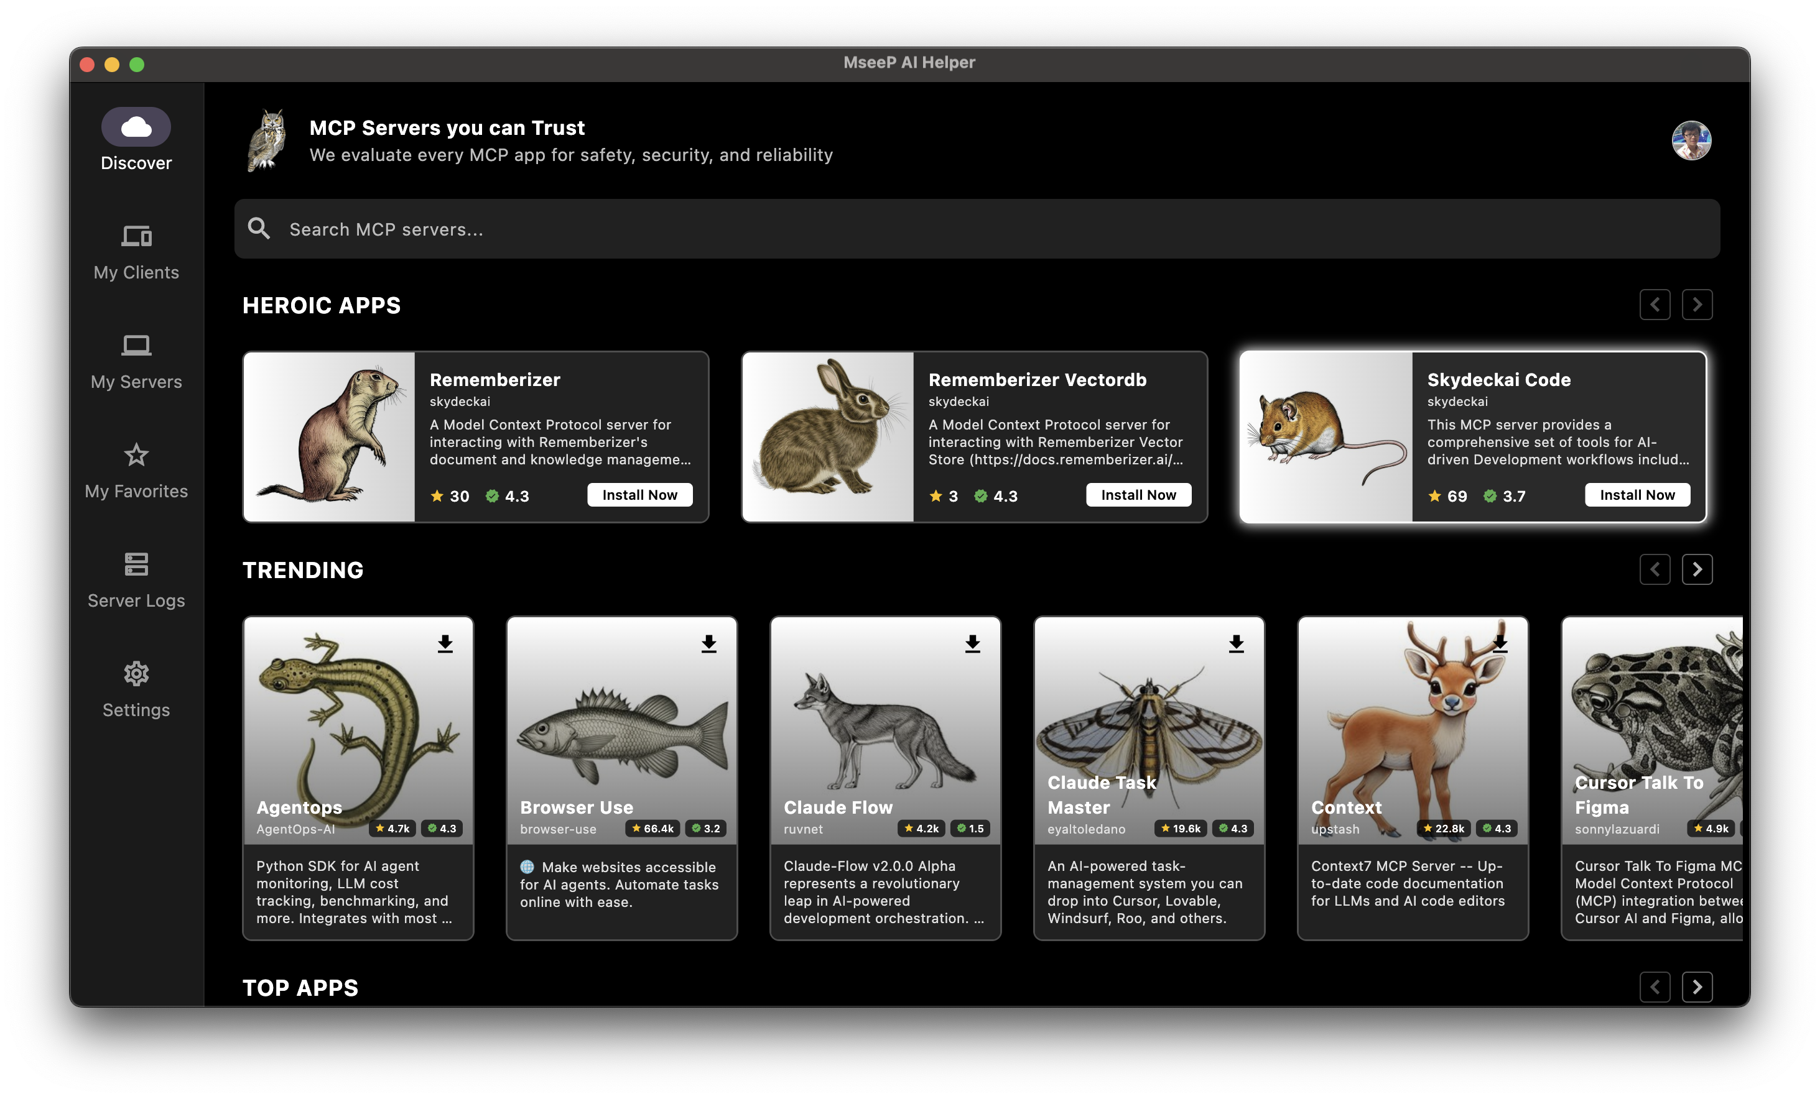Open the Settings gear icon
The image size is (1820, 1099).
(136, 673)
